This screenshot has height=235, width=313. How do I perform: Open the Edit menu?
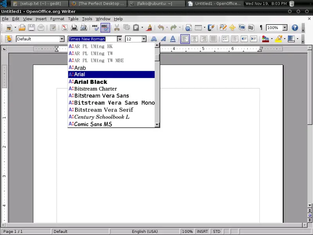point(16,19)
